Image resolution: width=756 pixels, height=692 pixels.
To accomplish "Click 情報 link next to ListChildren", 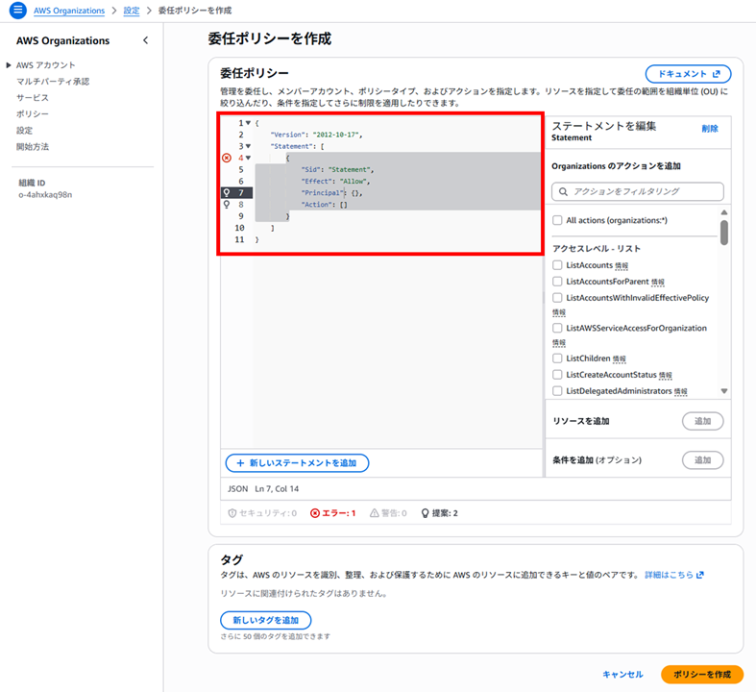I will (x=619, y=358).
